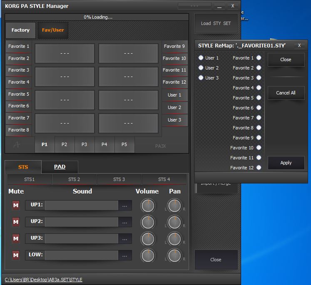
Task: Click Close at bottom of Style Manager
Action: (216, 260)
